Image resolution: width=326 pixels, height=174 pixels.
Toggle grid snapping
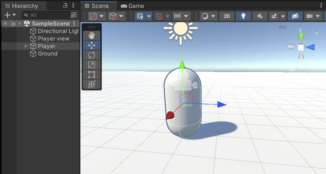159,16
